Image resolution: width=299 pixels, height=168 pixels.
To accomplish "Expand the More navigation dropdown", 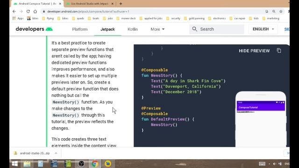I will coord(157,29).
